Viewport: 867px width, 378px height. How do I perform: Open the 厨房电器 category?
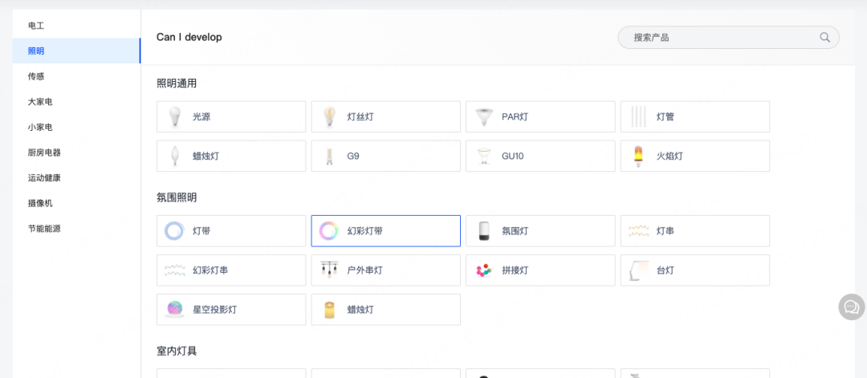(77, 152)
